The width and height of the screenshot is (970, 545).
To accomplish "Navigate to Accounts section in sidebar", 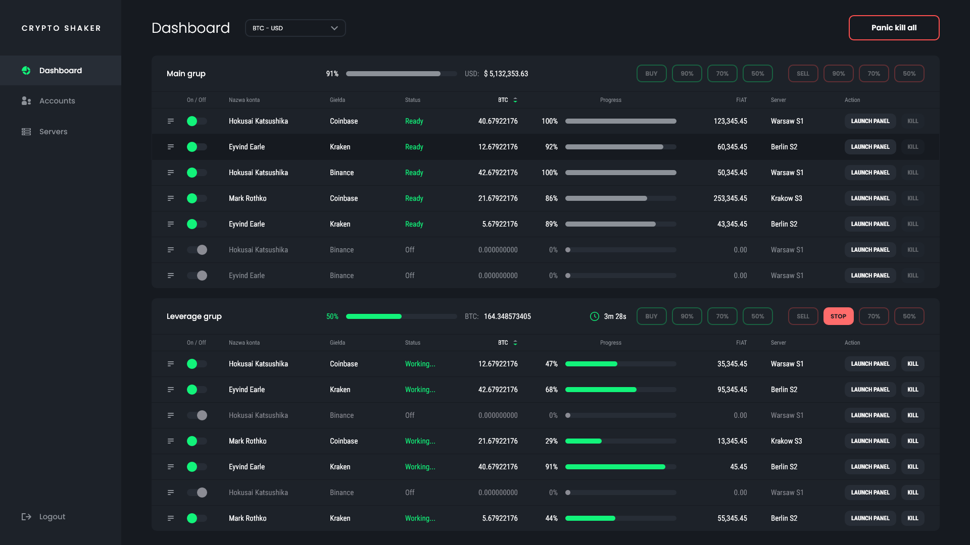I will [x=57, y=100].
